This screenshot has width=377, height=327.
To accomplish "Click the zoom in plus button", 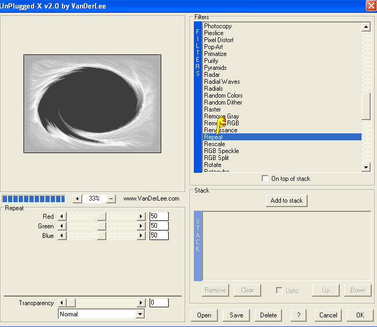I will coord(77,198).
